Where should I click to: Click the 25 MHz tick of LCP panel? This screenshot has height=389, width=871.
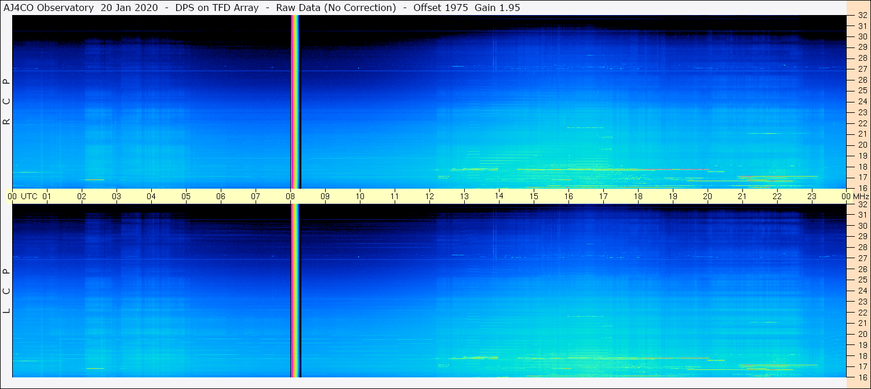click(x=862, y=280)
